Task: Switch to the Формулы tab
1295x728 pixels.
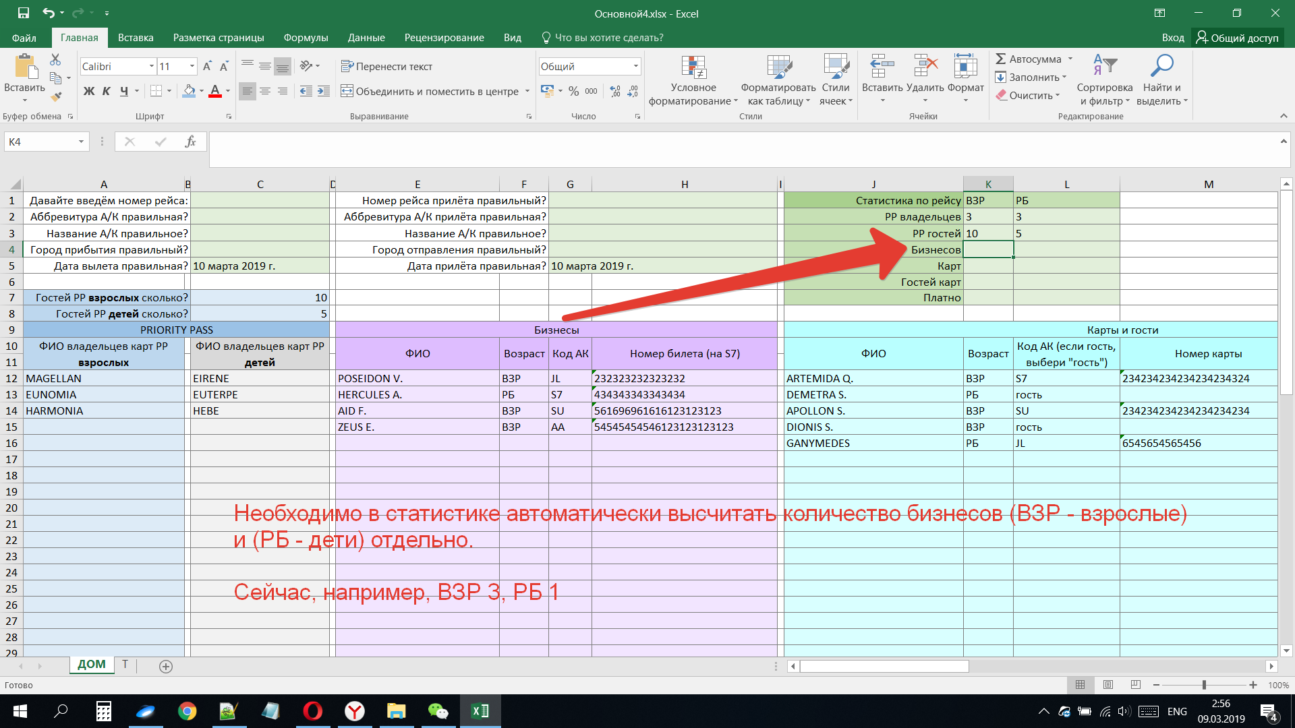Action: (x=306, y=38)
